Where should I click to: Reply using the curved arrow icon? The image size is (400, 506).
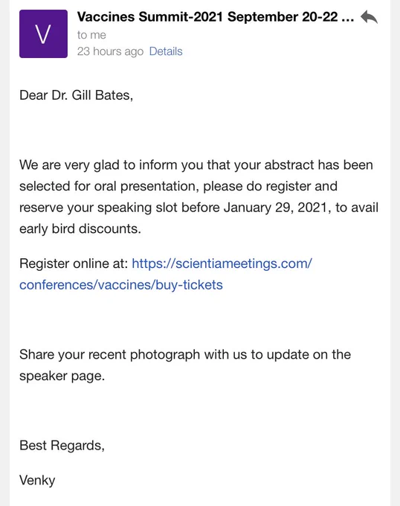370,17
